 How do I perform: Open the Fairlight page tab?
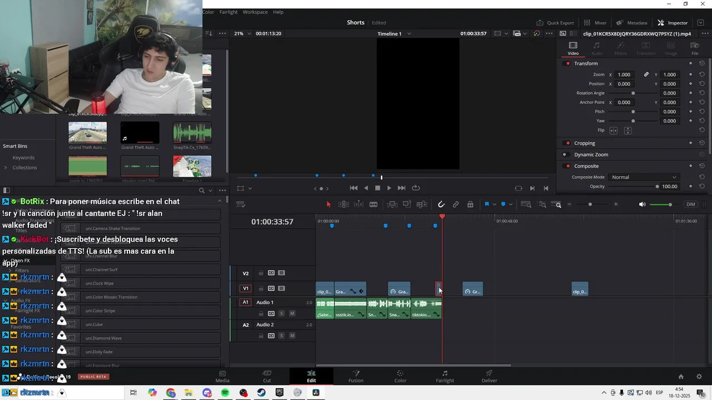click(x=445, y=376)
